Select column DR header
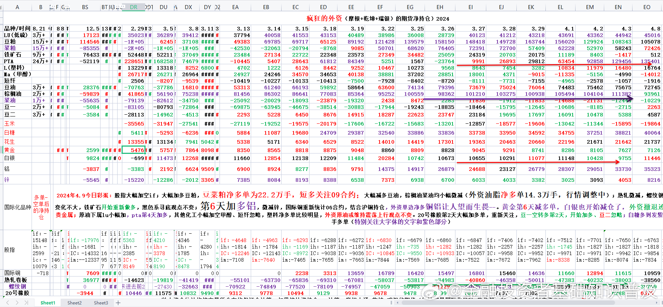Image resolution: width=663 pixels, height=307 pixels. point(134,7)
